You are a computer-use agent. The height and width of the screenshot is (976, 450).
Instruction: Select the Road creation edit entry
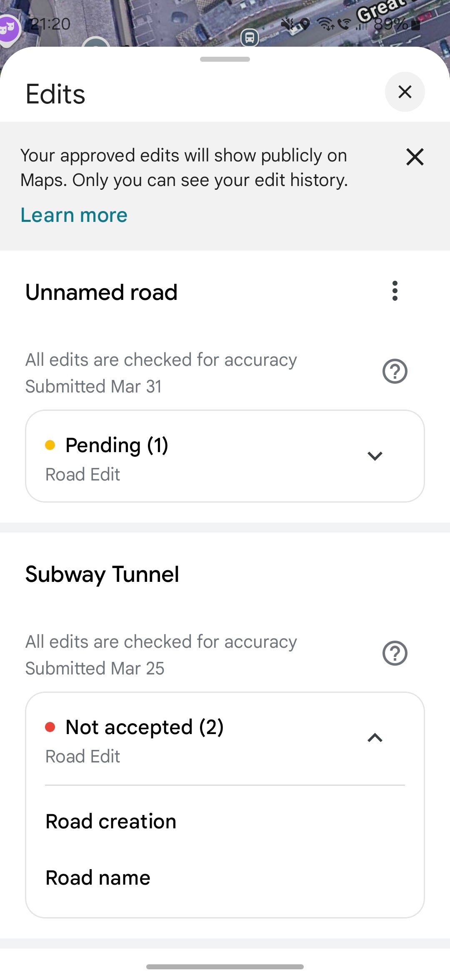pyautogui.click(x=225, y=821)
